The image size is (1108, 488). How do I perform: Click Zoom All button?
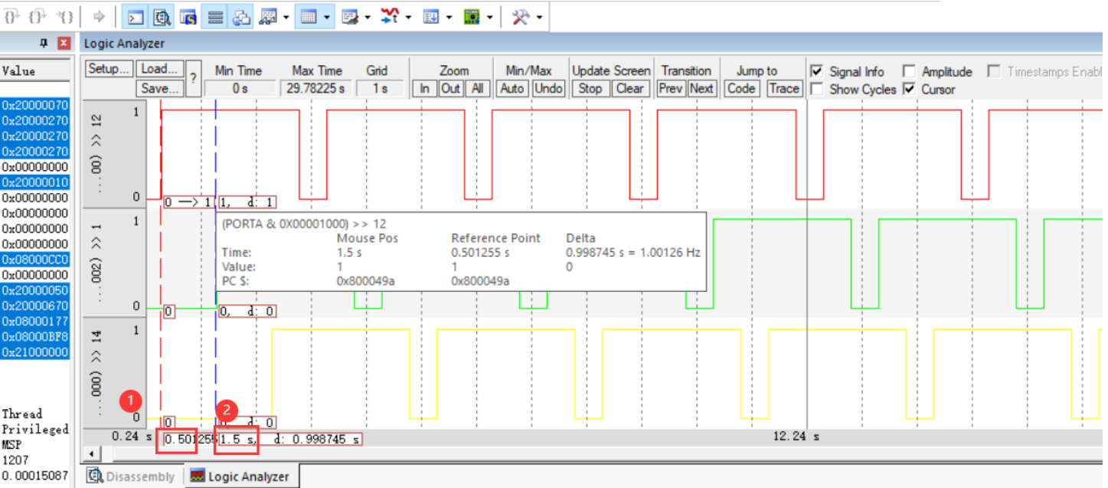[x=477, y=88]
